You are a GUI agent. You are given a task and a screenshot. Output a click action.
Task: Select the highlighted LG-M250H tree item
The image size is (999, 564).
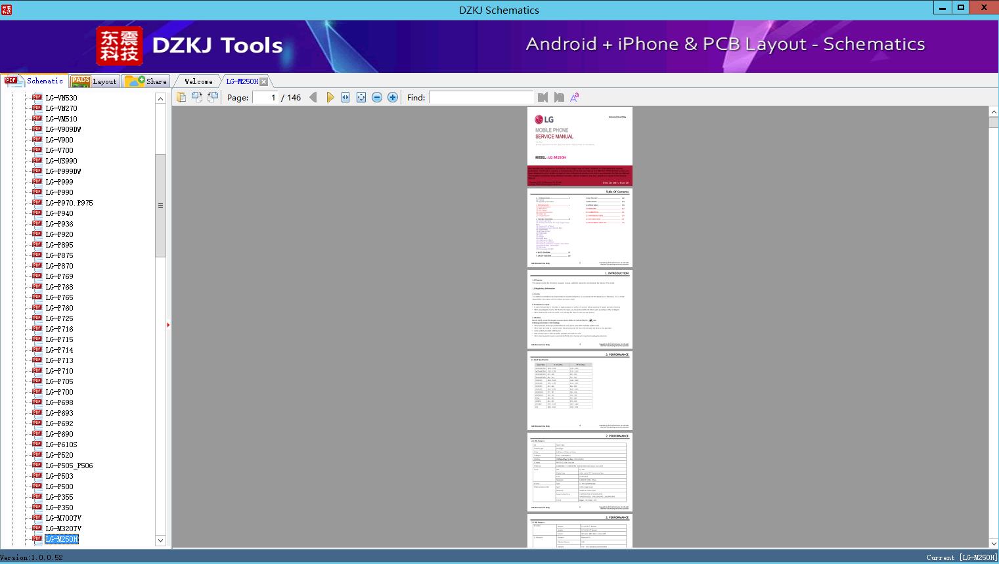(61, 539)
